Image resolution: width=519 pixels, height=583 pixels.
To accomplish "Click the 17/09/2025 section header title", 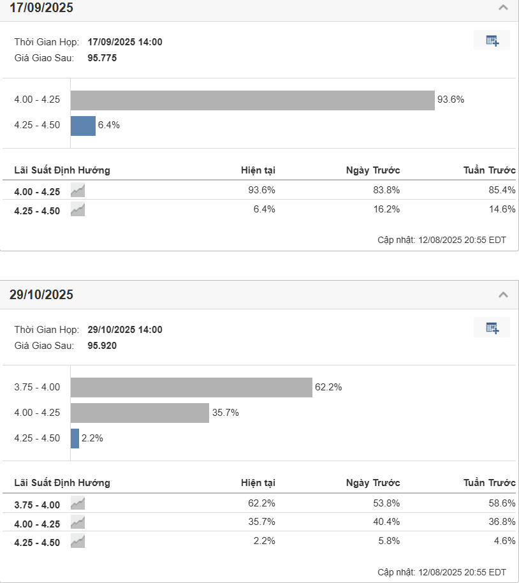I will coord(41,8).
